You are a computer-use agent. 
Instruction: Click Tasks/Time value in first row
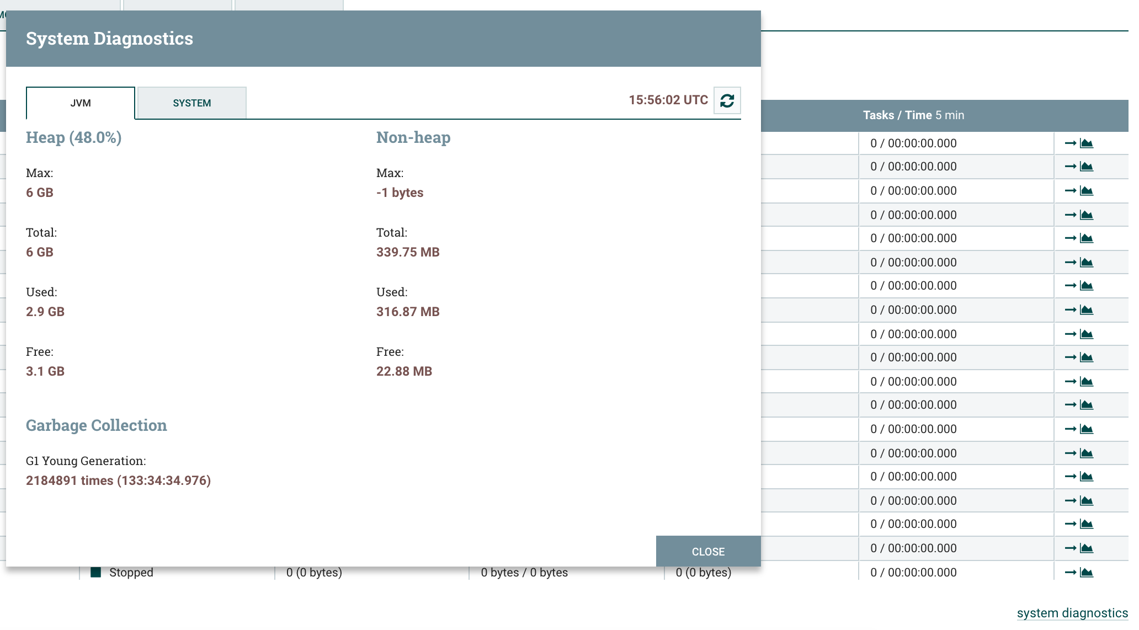coord(913,143)
